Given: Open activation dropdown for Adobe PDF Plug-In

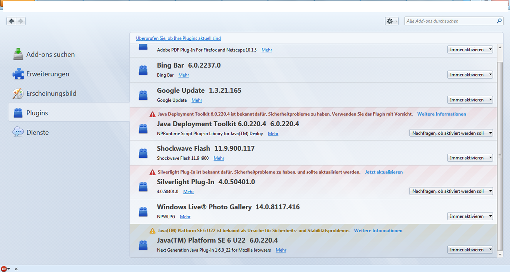Looking at the screenshot, I should pyautogui.click(x=470, y=49).
